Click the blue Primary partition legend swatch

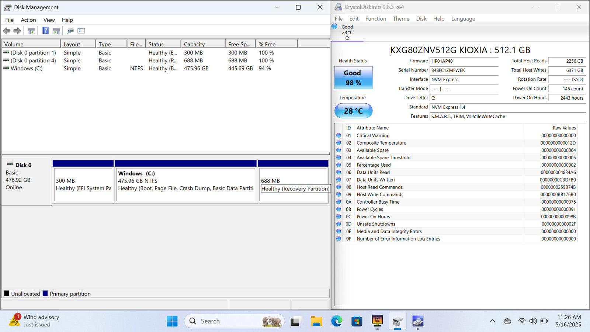pyautogui.click(x=45, y=294)
